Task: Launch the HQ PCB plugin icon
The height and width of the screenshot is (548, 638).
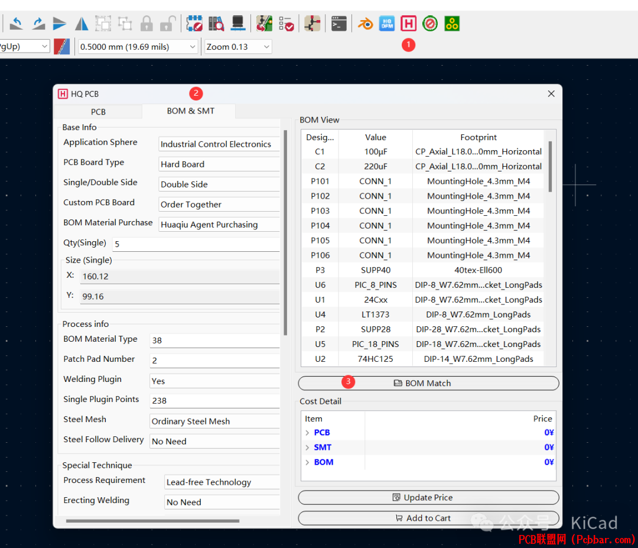Action: [x=409, y=24]
